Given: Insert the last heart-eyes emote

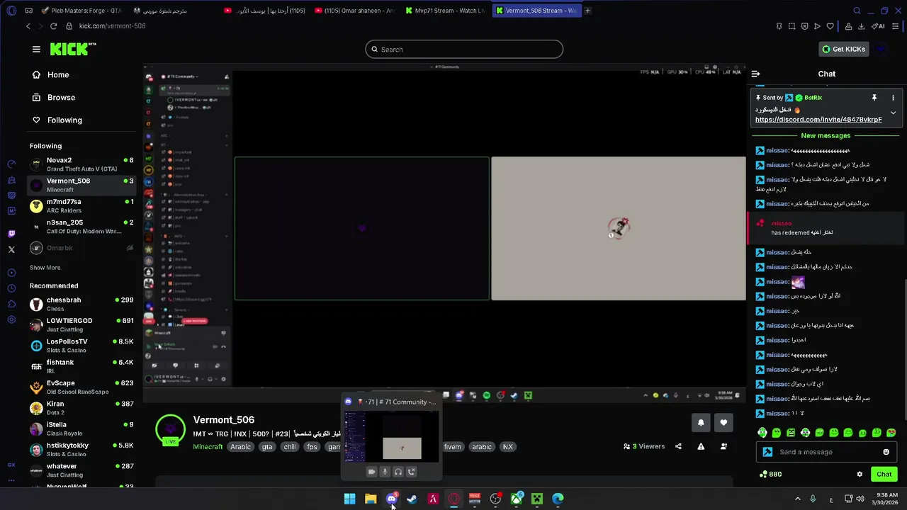Looking at the screenshot, I should (x=891, y=433).
